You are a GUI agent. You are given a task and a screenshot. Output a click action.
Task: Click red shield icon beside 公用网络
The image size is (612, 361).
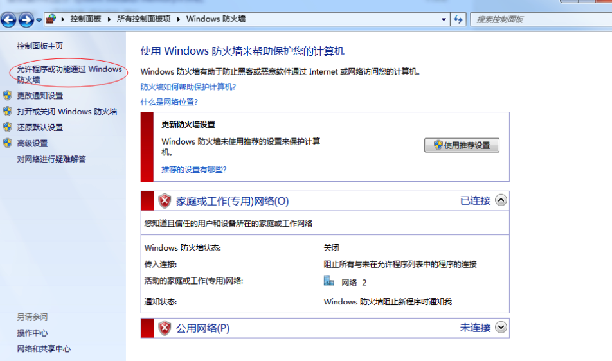165,328
